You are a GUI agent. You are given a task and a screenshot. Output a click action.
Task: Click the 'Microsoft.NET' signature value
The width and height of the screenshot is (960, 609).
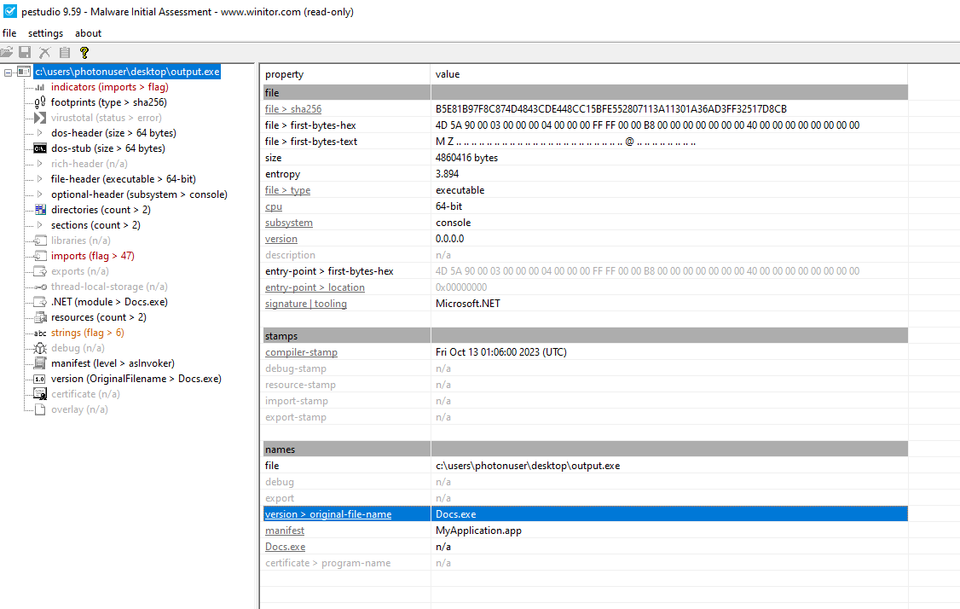click(x=468, y=304)
